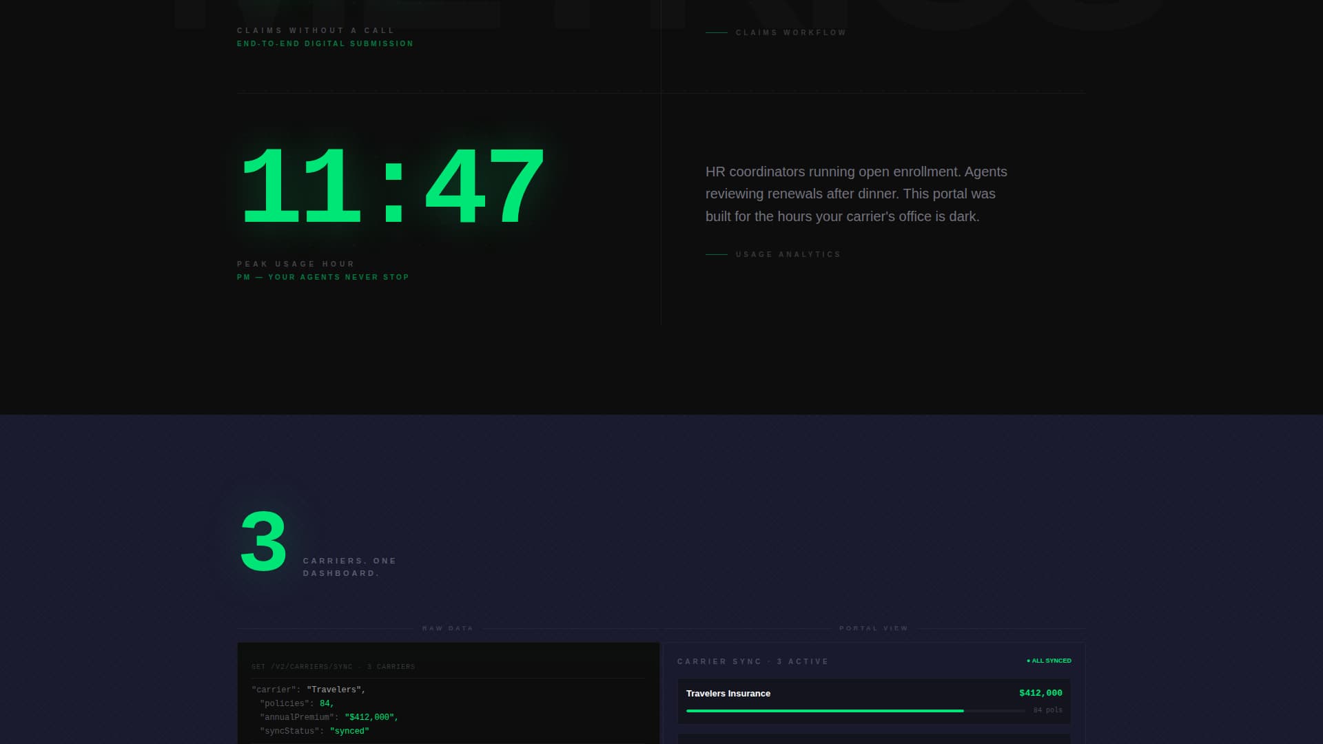Select the 'CLAIMS WITHOUT A CALL' label
The height and width of the screenshot is (744, 1323).
click(316, 30)
